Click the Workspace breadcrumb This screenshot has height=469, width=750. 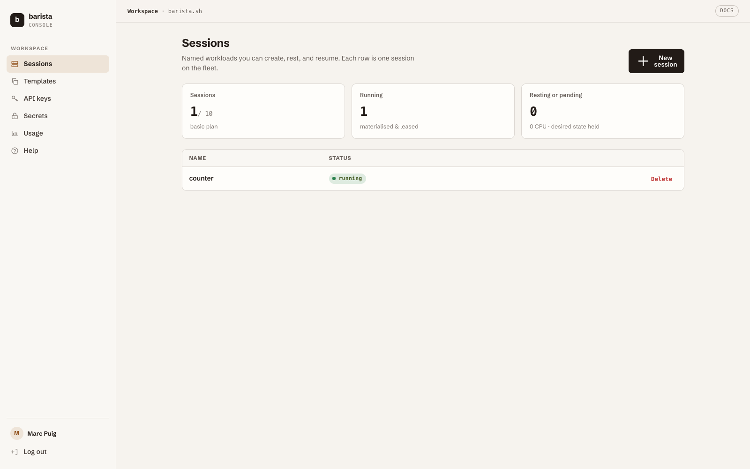pos(142,11)
